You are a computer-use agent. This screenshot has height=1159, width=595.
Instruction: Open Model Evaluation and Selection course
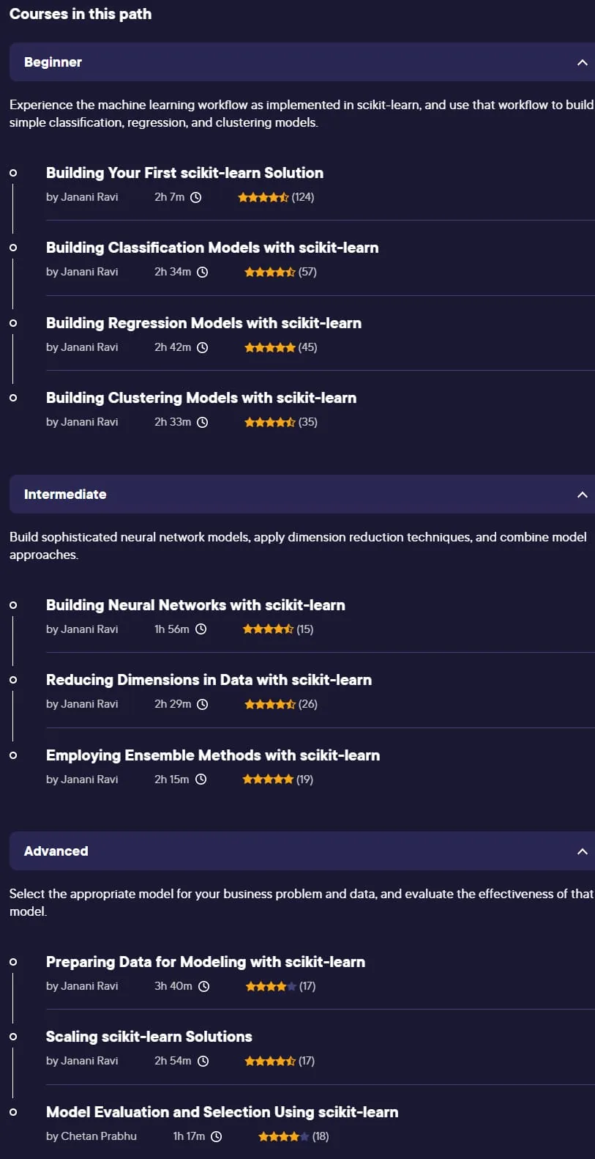[x=222, y=1112]
